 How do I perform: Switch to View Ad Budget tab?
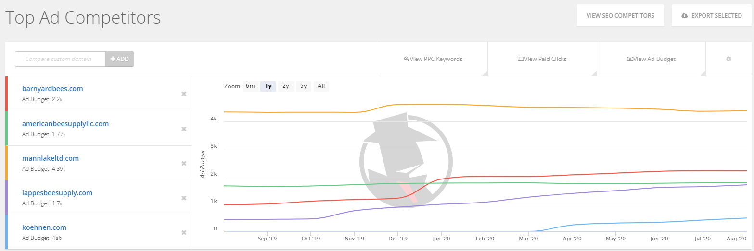[x=651, y=59]
